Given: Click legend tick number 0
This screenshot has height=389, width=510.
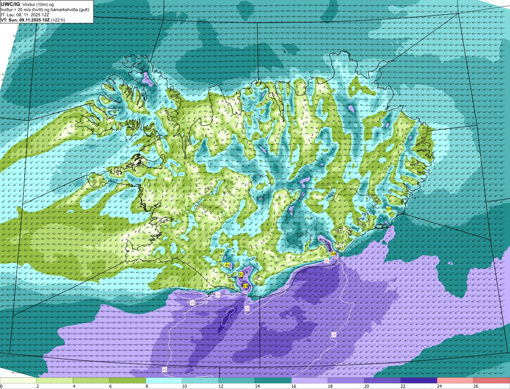Looking at the screenshot, I should [x=1, y=386].
